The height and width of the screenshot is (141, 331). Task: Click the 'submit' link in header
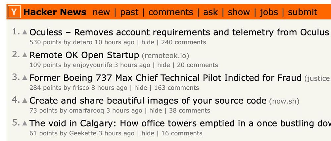pos(303,12)
